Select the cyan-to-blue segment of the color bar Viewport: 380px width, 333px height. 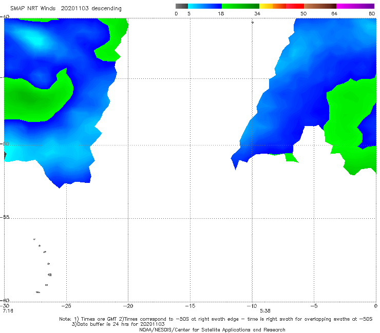tap(205, 6)
